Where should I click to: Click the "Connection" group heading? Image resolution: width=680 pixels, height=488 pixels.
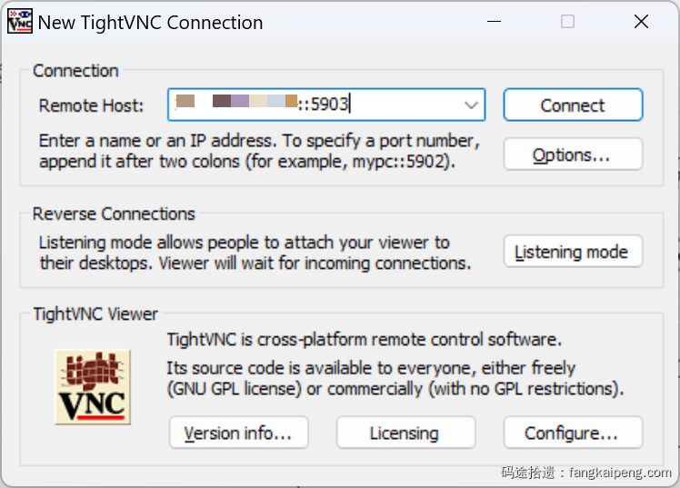(x=75, y=71)
